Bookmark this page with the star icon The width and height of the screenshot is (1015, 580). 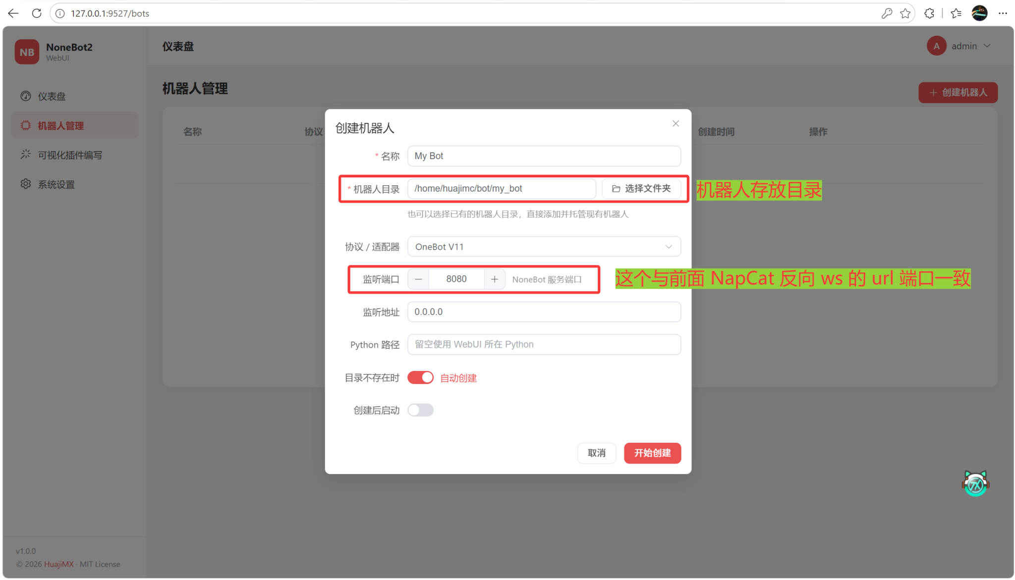tap(905, 13)
